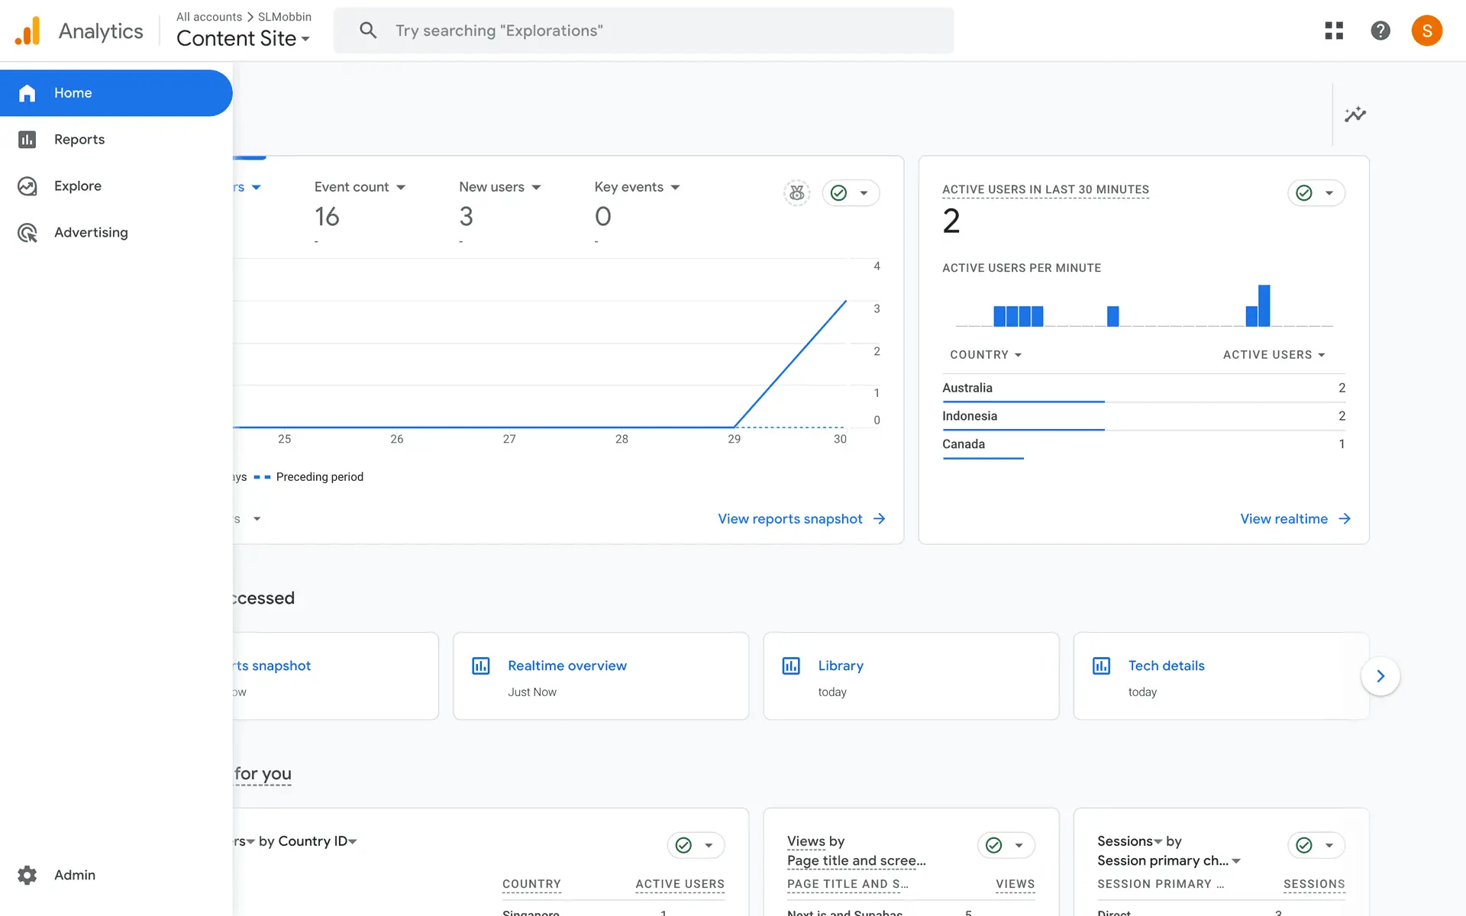Click the search magnifier icon
The width and height of the screenshot is (1466, 916).
pyautogui.click(x=368, y=31)
